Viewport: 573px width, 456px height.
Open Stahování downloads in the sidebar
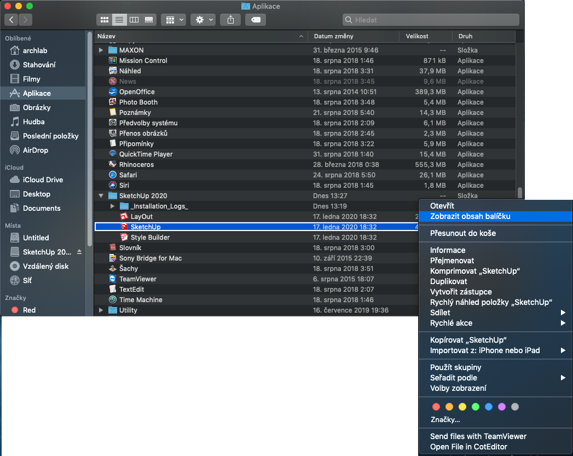point(43,65)
